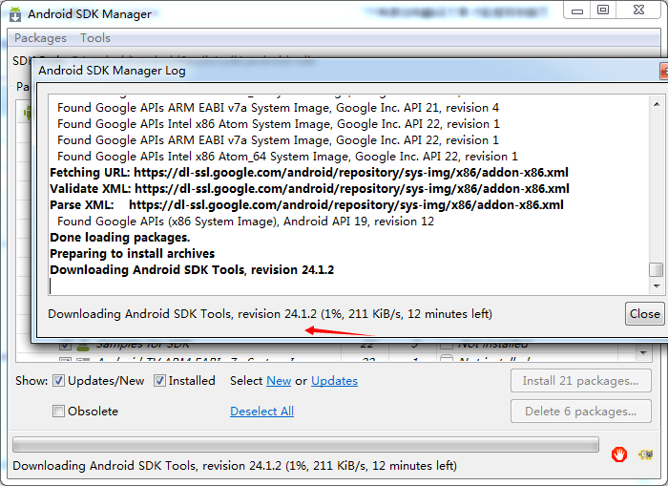Click the Delete 6 packages button
The height and width of the screenshot is (486, 668).
[x=580, y=412]
